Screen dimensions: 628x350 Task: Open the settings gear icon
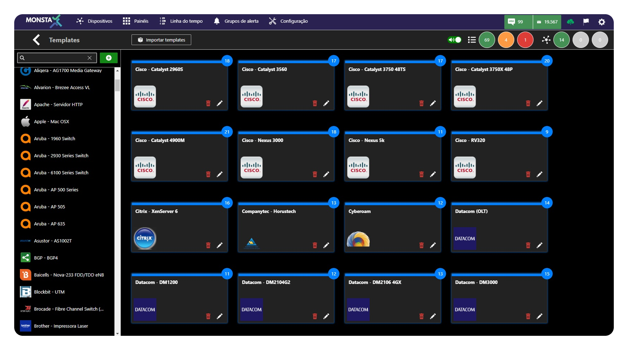pyautogui.click(x=602, y=22)
